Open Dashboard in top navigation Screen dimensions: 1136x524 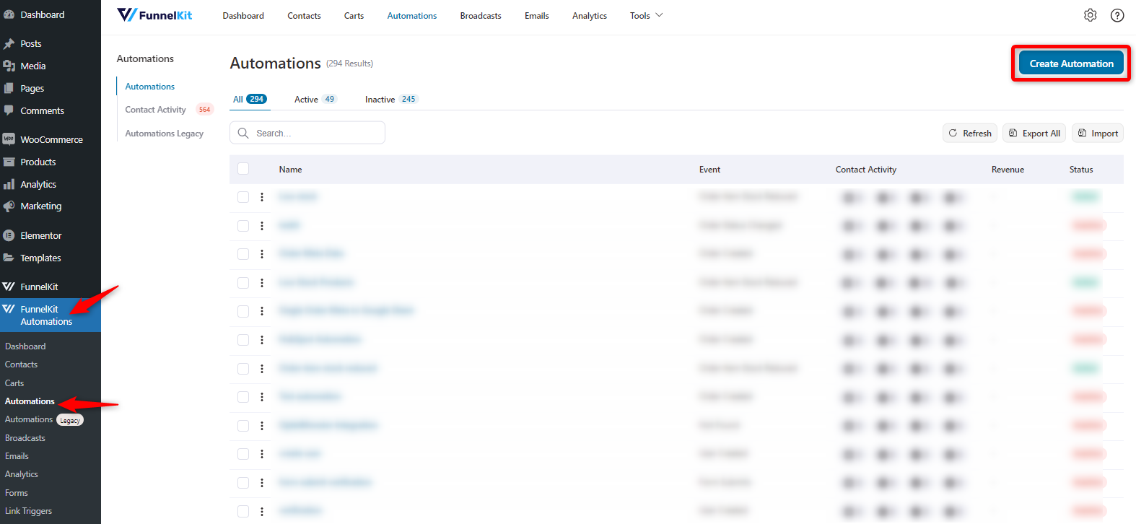(x=243, y=15)
